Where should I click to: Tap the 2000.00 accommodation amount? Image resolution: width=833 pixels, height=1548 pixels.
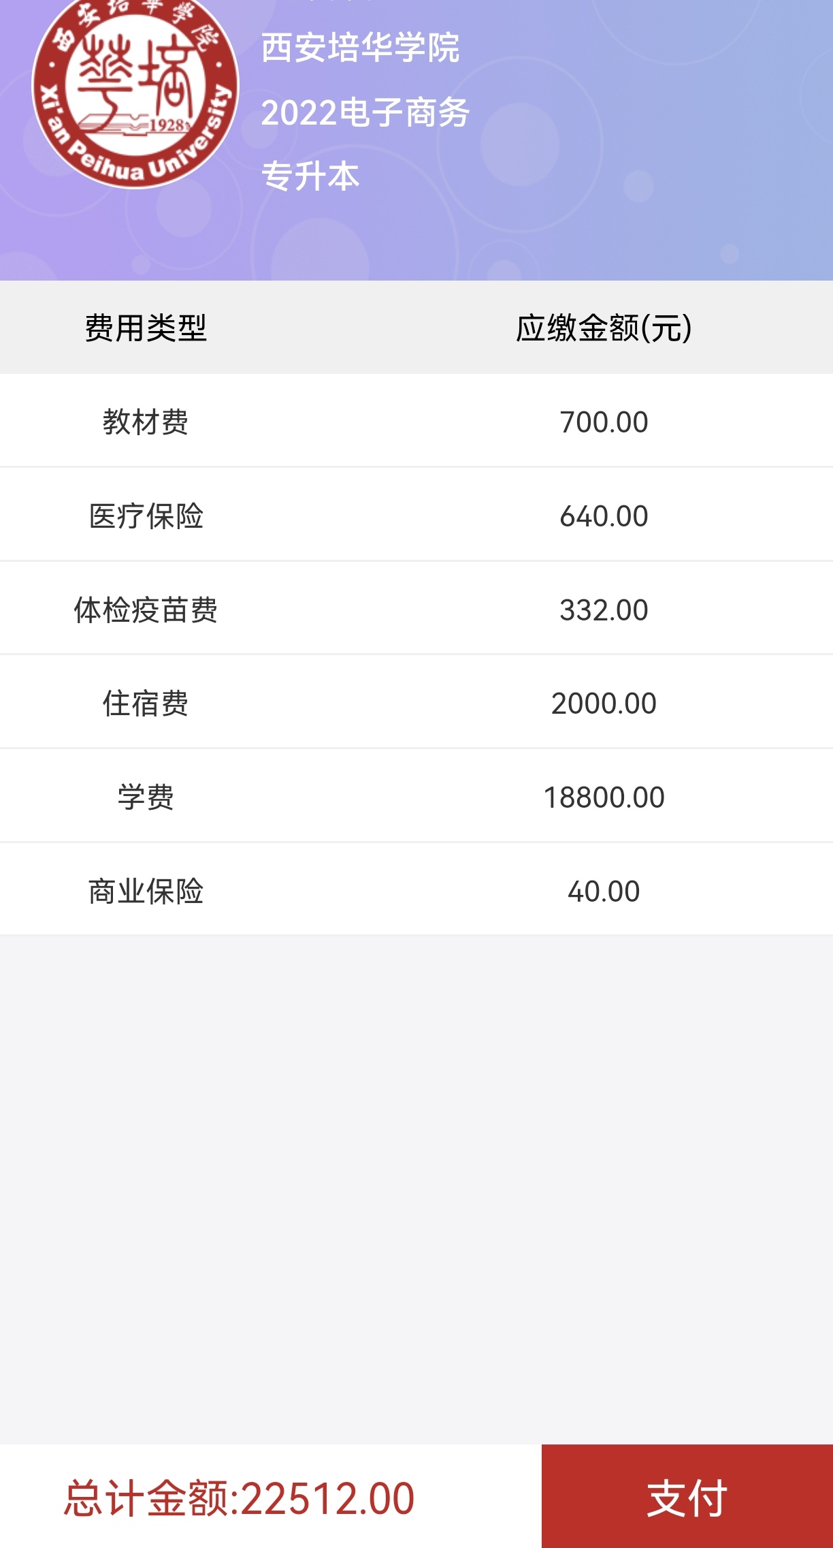click(604, 704)
